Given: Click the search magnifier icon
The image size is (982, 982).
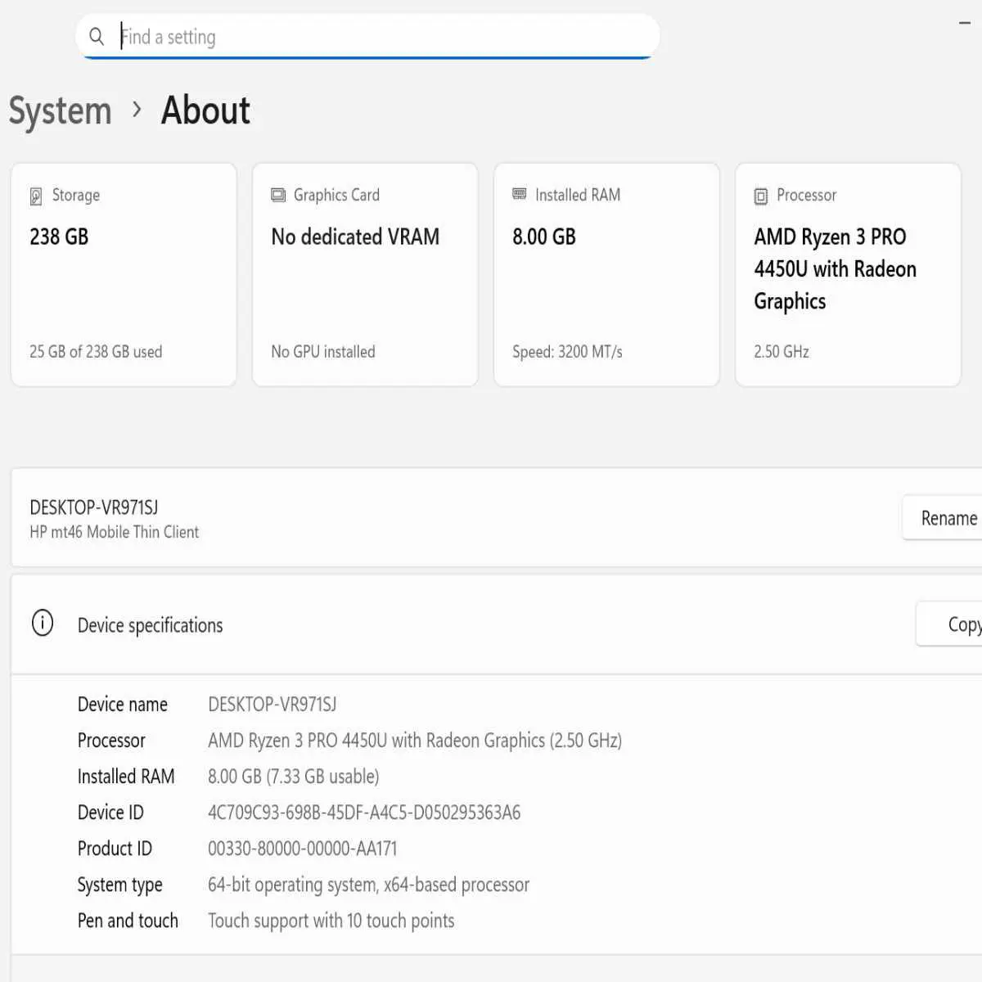Looking at the screenshot, I should [x=97, y=37].
